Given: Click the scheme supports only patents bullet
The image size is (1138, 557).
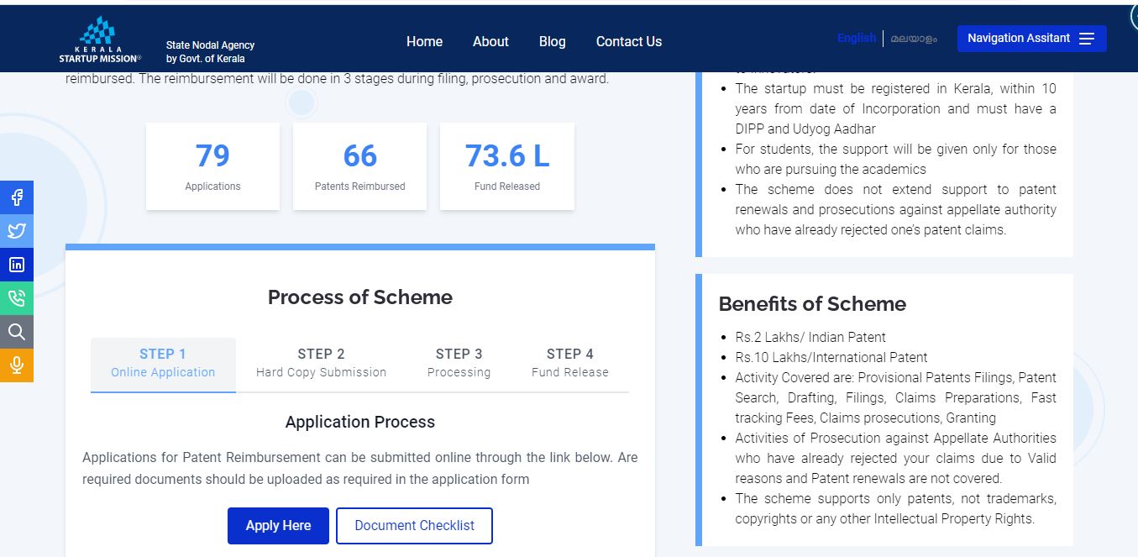Looking at the screenshot, I should click(896, 508).
